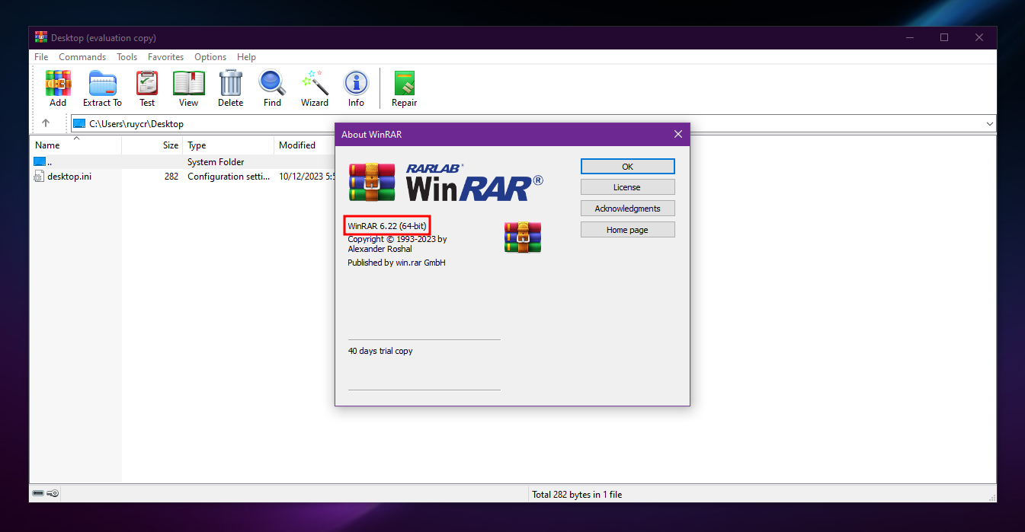Select the parent folder '..' icon

(x=40, y=161)
